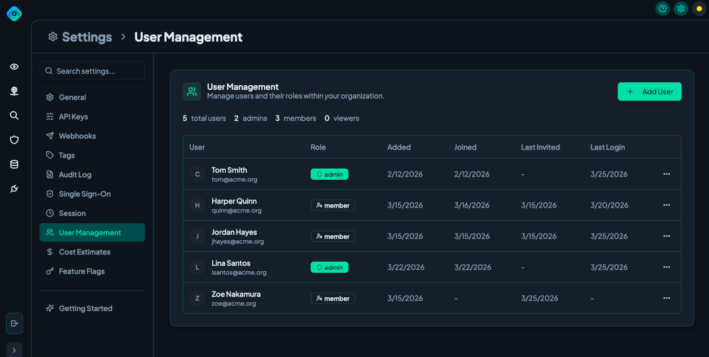Go to Audit Log settings
The width and height of the screenshot is (709, 357).
point(75,175)
